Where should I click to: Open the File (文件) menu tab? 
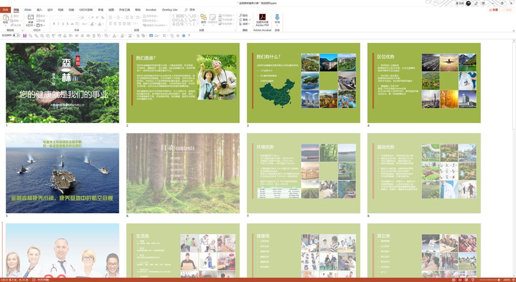[5, 10]
